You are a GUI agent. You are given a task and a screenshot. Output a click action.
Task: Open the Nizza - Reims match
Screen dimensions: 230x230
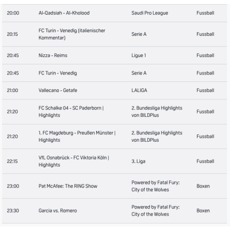[115, 55]
